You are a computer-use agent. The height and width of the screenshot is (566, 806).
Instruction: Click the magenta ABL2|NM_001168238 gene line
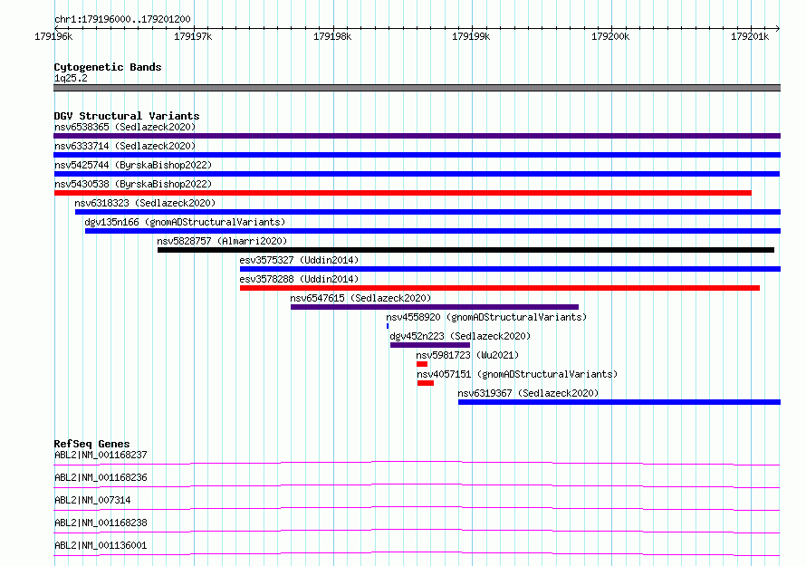pyautogui.click(x=417, y=531)
